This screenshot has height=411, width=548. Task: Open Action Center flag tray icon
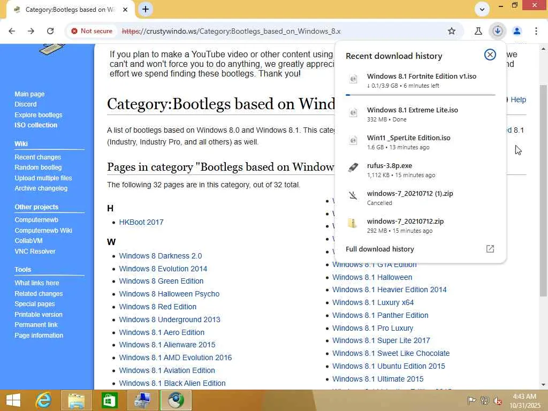click(x=471, y=400)
